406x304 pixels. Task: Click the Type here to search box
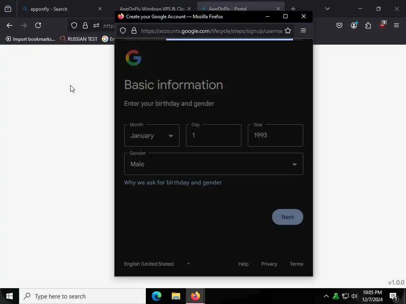[82, 296]
